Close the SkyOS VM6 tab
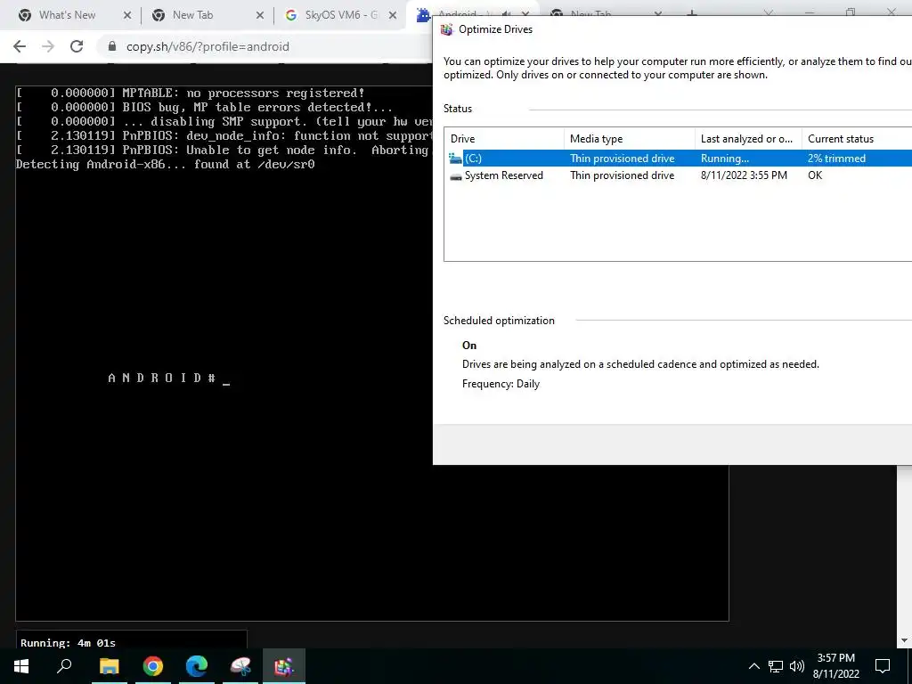Image resolution: width=912 pixels, height=684 pixels. (393, 15)
